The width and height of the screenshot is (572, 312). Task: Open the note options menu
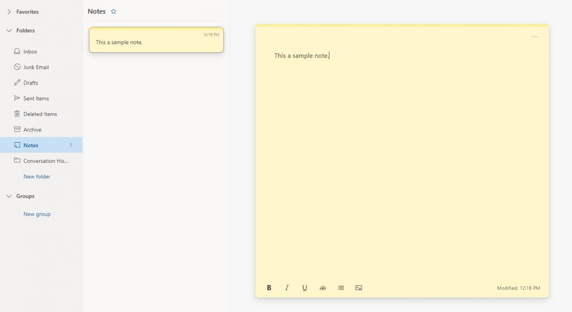[x=535, y=36]
